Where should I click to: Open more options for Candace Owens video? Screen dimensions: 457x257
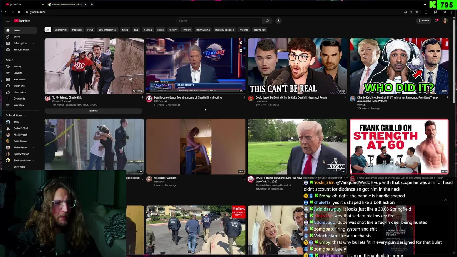[x=142, y=98]
